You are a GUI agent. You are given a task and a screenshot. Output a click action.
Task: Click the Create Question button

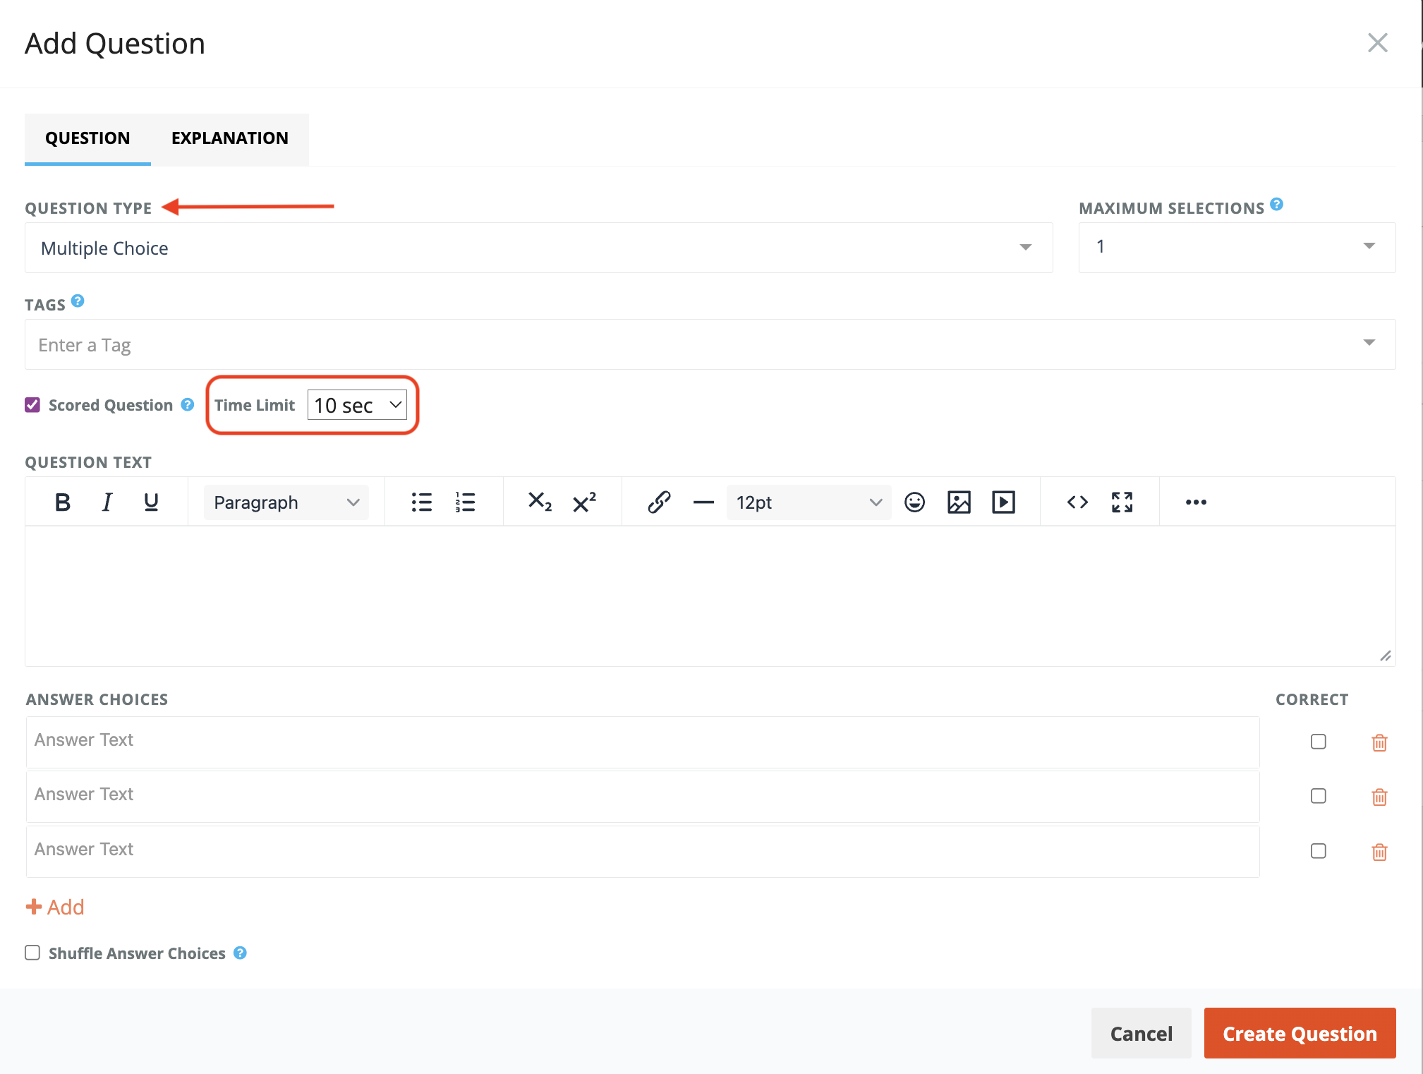coord(1299,1033)
